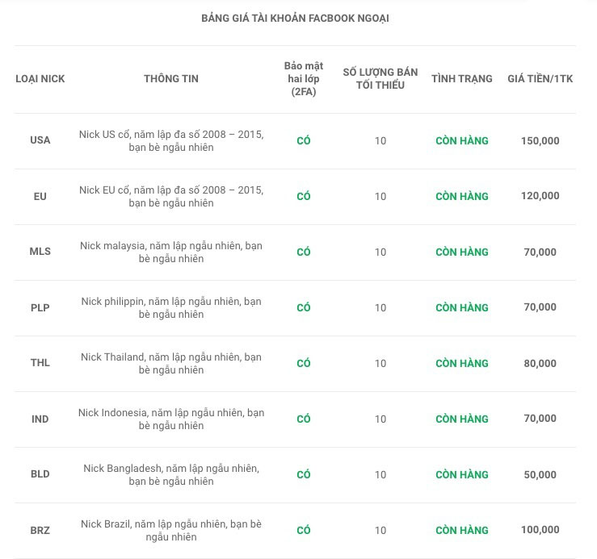Click the 80,000 price for THL
Image resolution: width=597 pixels, height=559 pixels.
(540, 363)
